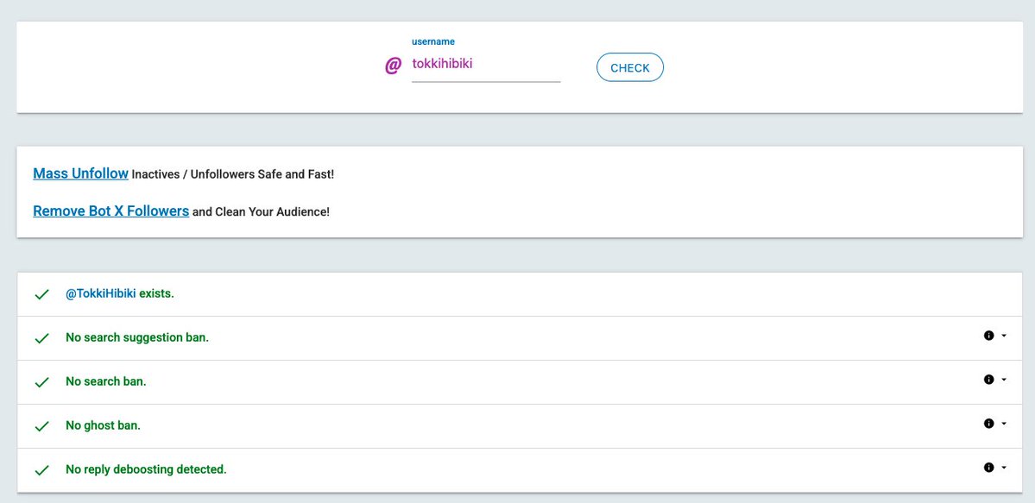
Task: Click 'Inactives / Unfollowers Safe and Fast!' text
Action: (x=233, y=175)
